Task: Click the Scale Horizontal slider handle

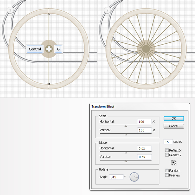Action: pyautogui.click(x=126, y=126)
